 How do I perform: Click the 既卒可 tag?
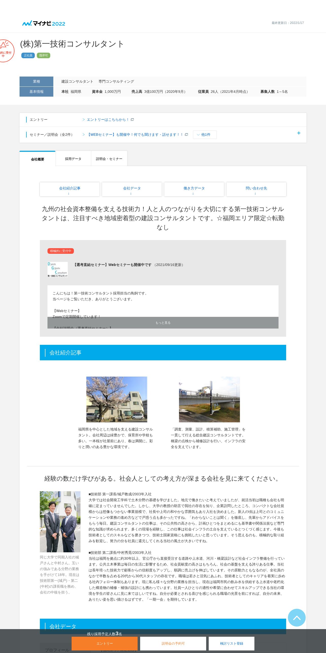[43, 55]
